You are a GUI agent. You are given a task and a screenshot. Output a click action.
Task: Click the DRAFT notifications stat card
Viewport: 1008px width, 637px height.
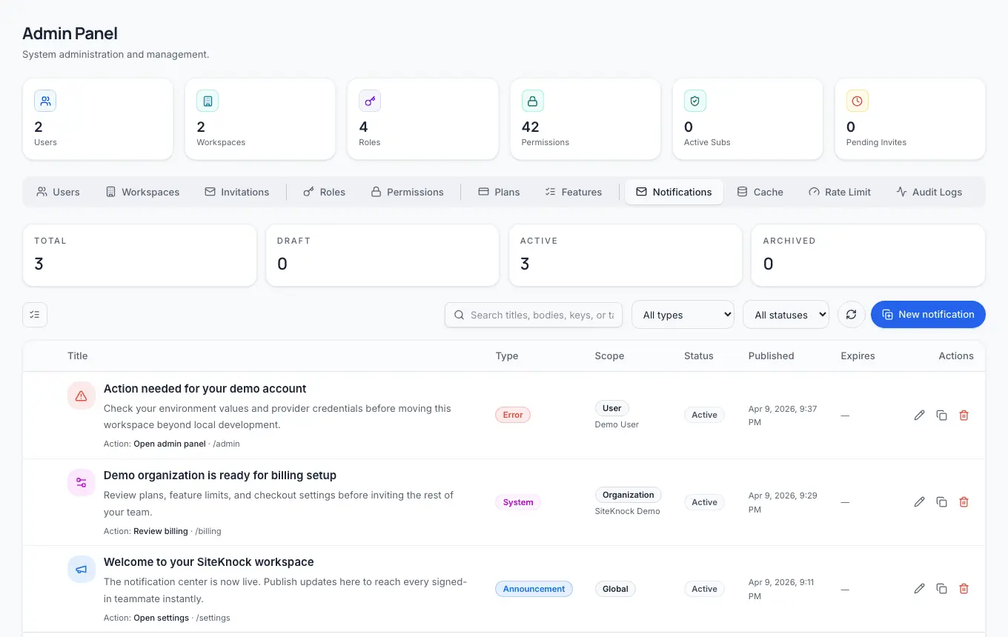[x=382, y=256]
